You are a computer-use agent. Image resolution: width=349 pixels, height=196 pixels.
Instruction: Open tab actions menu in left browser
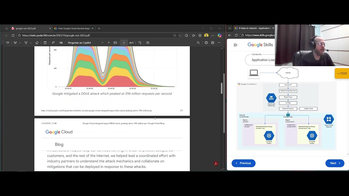tap(7, 28)
